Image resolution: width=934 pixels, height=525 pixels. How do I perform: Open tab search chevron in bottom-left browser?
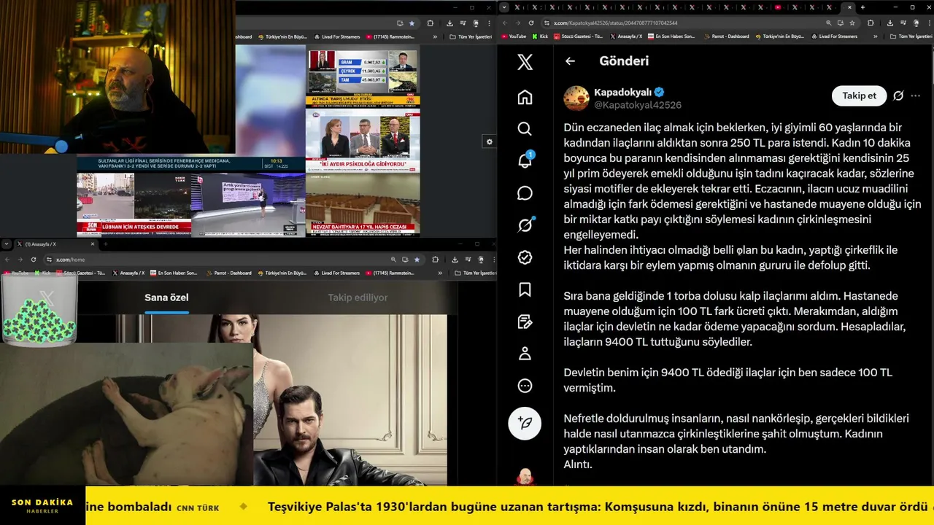tap(7, 244)
